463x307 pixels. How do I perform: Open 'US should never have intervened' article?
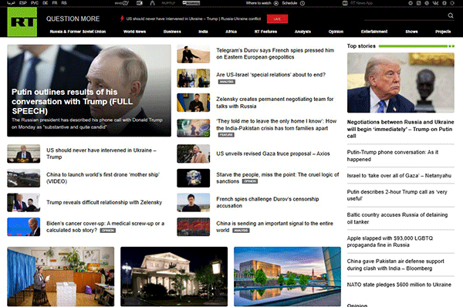(x=101, y=153)
